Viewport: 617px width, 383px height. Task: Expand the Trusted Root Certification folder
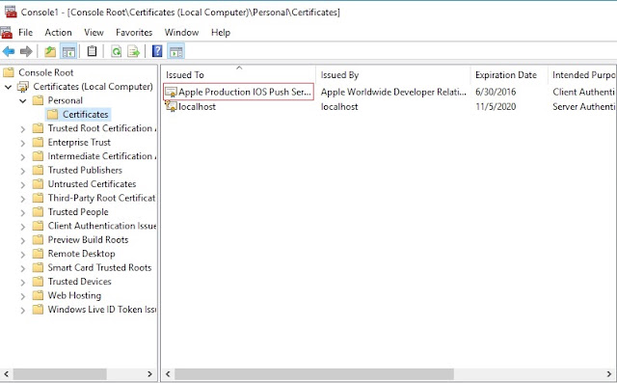click(x=23, y=129)
